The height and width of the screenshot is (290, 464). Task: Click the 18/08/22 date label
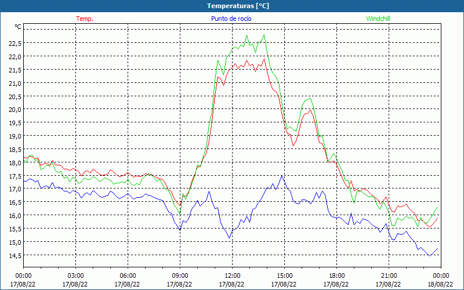click(x=440, y=284)
